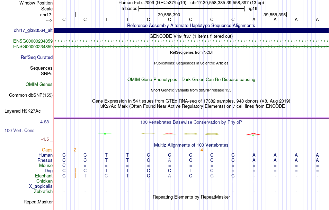Click the chr17: ruler label
Screen dimensions: 329x210
pos(46,15)
